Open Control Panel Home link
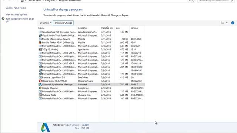The height and width of the screenshot is (133, 237). [x=16, y=8]
